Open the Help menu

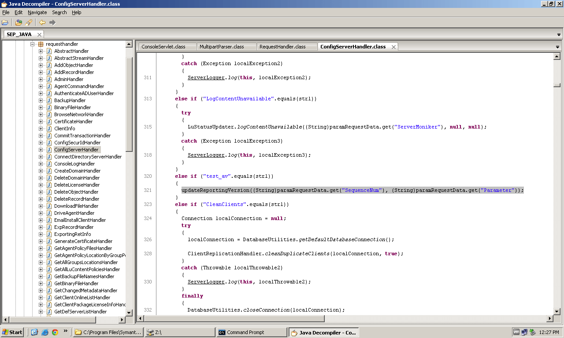click(77, 12)
